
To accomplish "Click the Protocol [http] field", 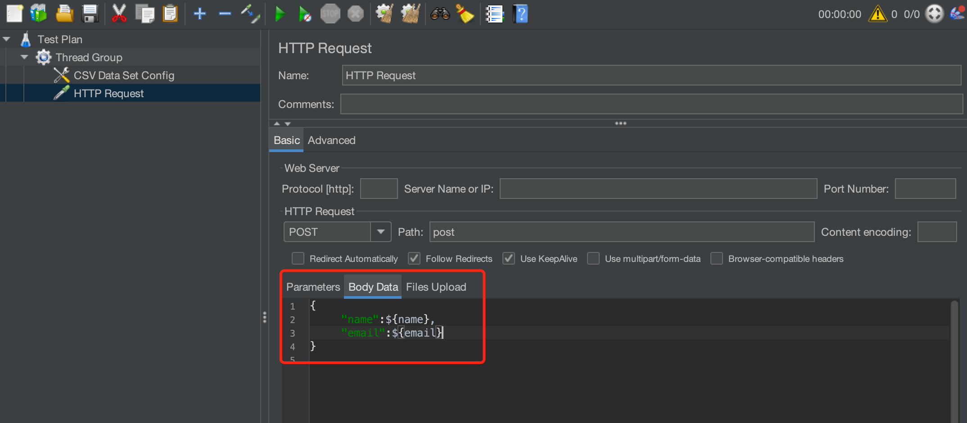I will coord(379,189).
